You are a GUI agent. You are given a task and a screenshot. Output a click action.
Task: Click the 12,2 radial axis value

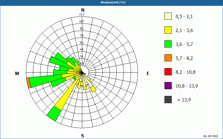pyautogui.click(x=82, y=14)
